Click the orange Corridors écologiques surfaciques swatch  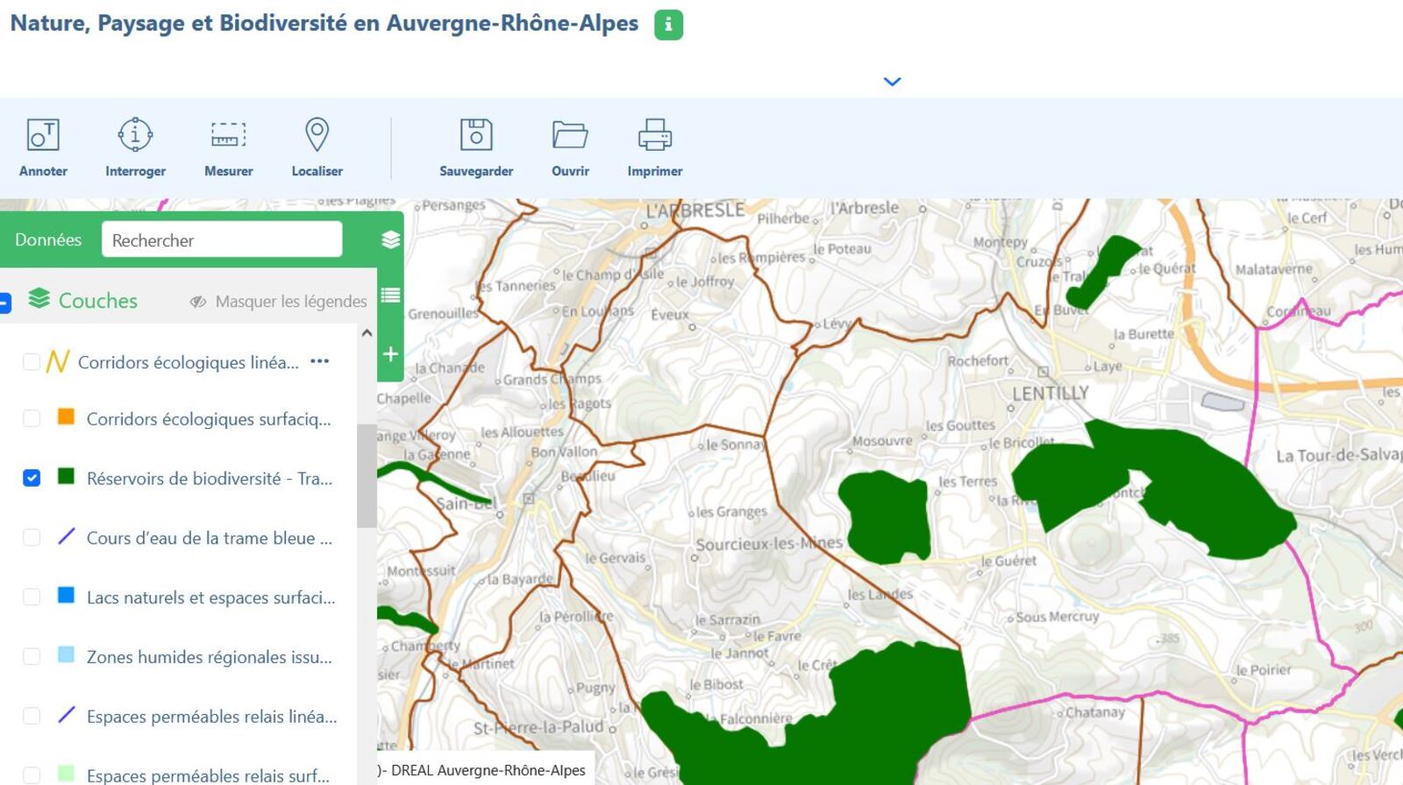click(66, 417)
